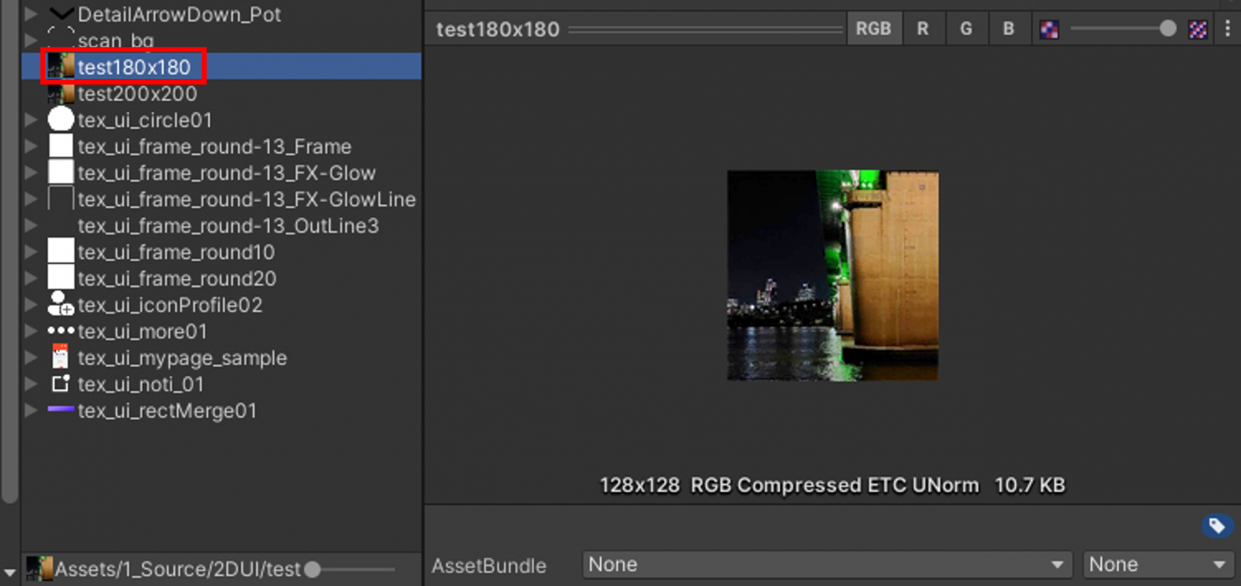Click the asset path thumbnail icon at bottom
Viewport: 1241px width, 586px height.
pos(39,569)
